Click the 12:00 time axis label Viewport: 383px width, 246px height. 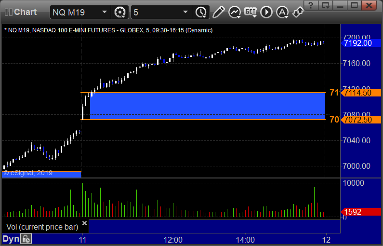(173, 240)
